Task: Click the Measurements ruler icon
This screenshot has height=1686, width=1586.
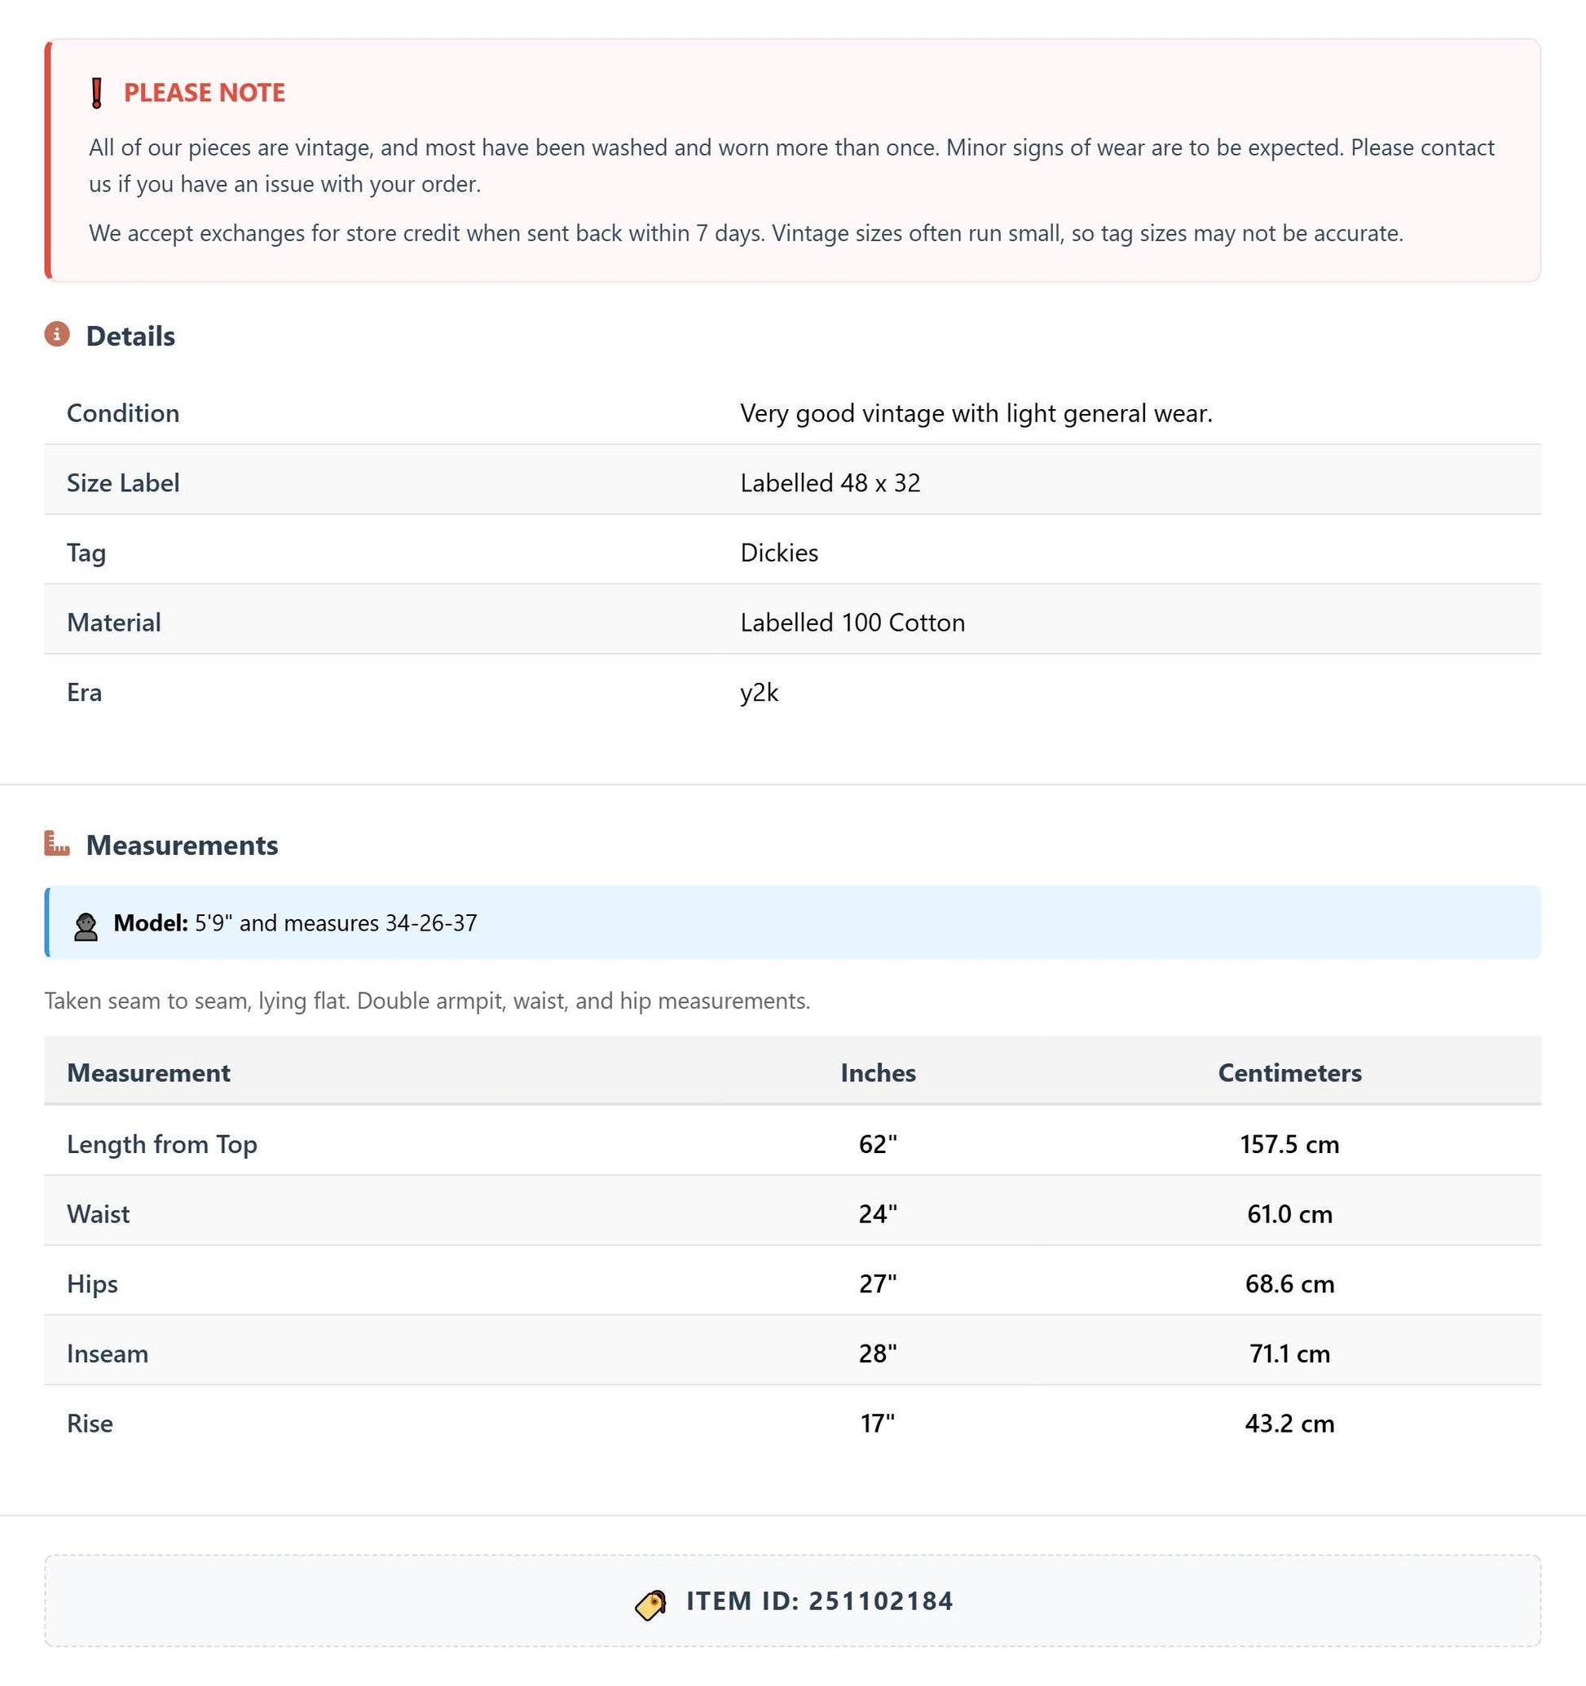Action: [57, 843]
